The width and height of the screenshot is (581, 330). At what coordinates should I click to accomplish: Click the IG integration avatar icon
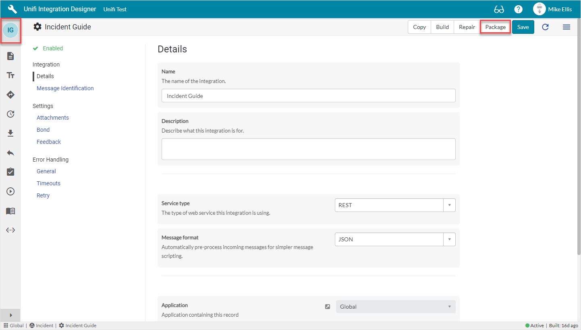coord(10,30)
